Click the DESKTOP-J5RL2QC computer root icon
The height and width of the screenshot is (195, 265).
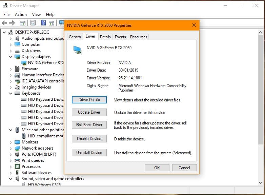coord(11,32)
